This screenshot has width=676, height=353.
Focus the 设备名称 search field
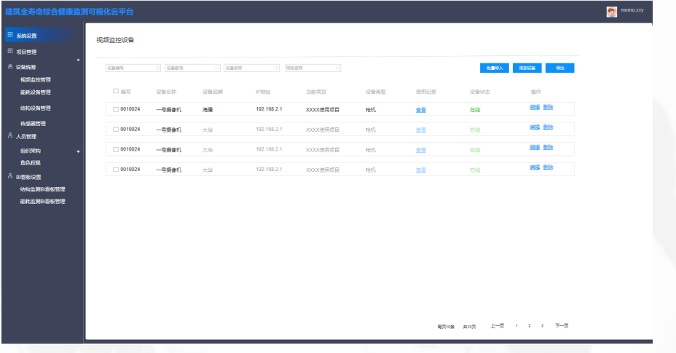pos(252,68)
